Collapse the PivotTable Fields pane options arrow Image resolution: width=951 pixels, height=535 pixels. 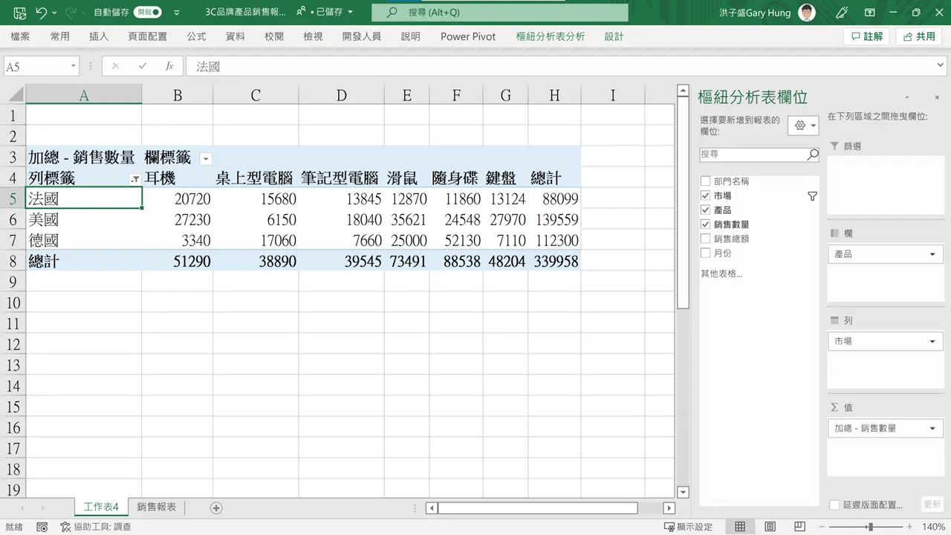(907, 98)
